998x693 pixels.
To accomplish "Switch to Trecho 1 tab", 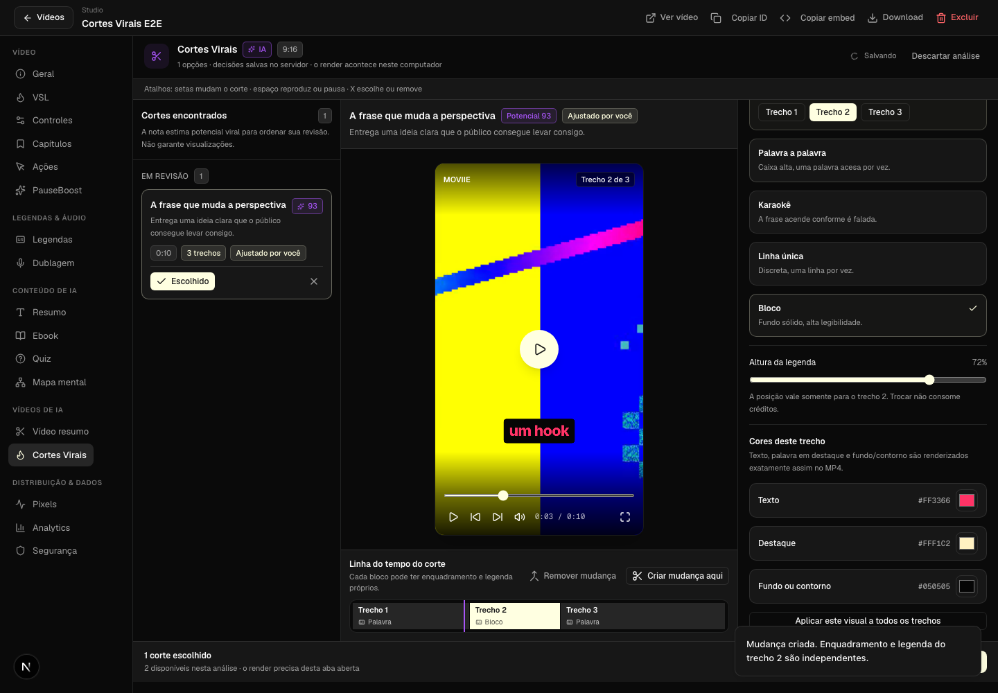I will 781,112.
